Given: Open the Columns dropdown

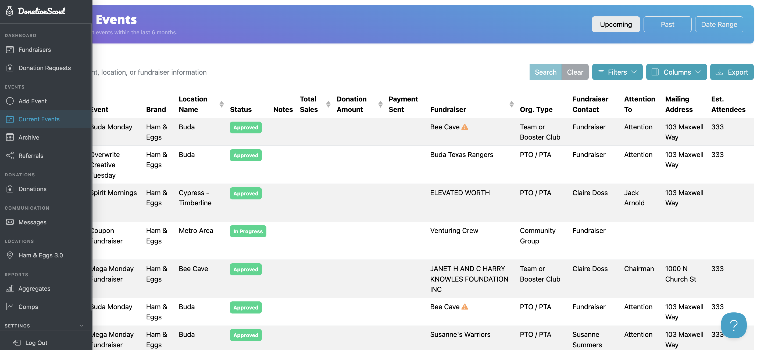Looking at the screenshot, I should 676,72.
